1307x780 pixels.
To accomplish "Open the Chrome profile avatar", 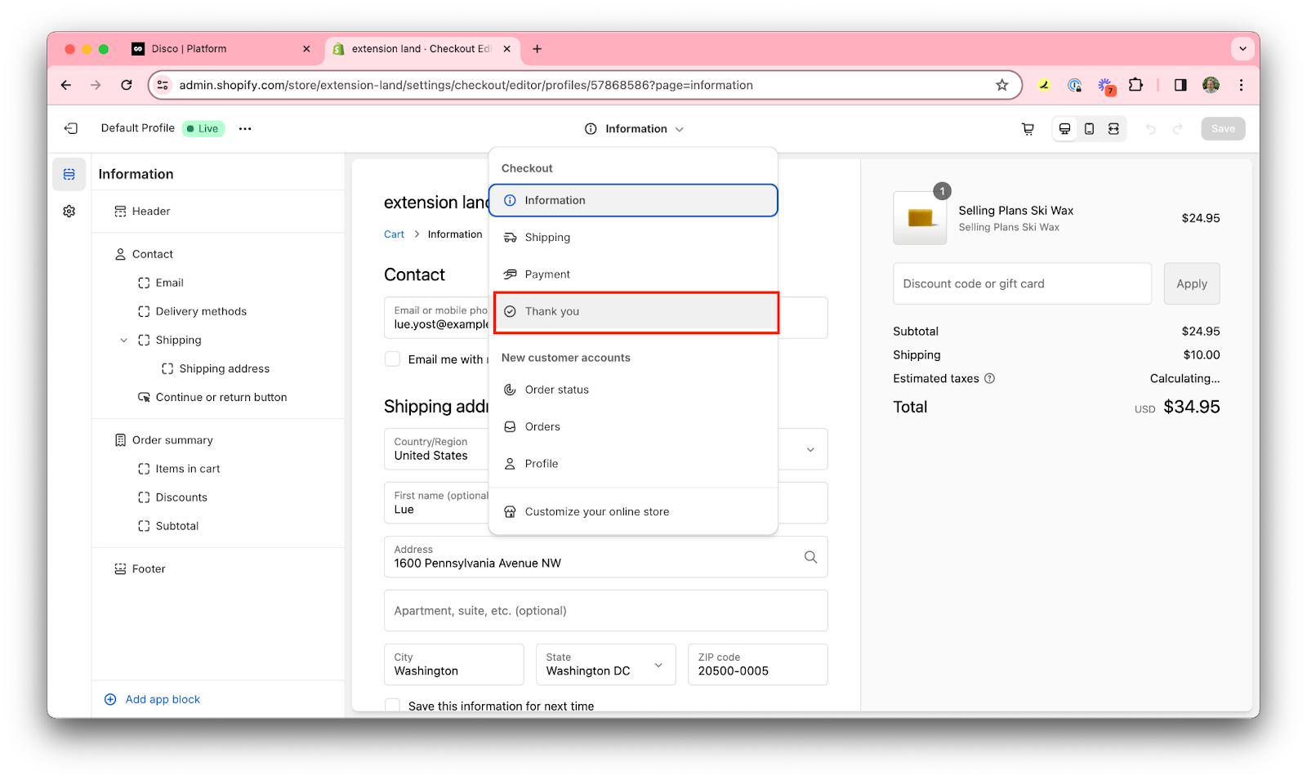I will coord(1211,85).
